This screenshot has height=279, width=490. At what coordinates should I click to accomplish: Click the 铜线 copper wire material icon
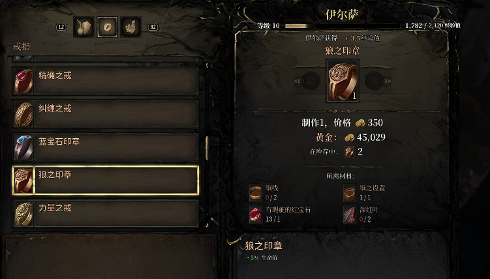tap(255, 192)
